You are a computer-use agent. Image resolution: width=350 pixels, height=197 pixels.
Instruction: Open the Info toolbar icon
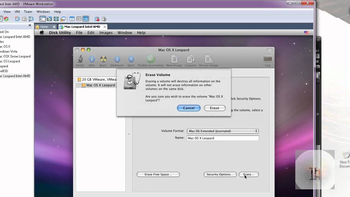click(92, 59)
